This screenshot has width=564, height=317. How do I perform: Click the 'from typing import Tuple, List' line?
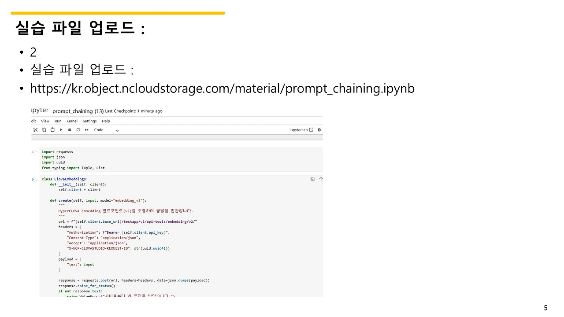click(73, 168)
